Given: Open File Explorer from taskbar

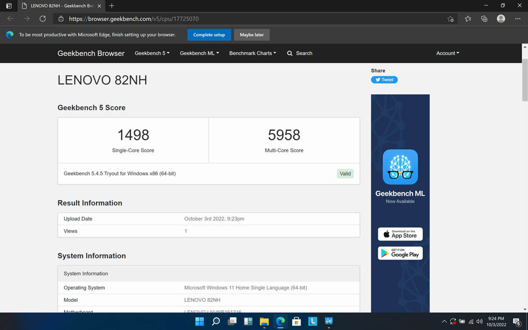Looking at the screenshot, I should point(264,321).
